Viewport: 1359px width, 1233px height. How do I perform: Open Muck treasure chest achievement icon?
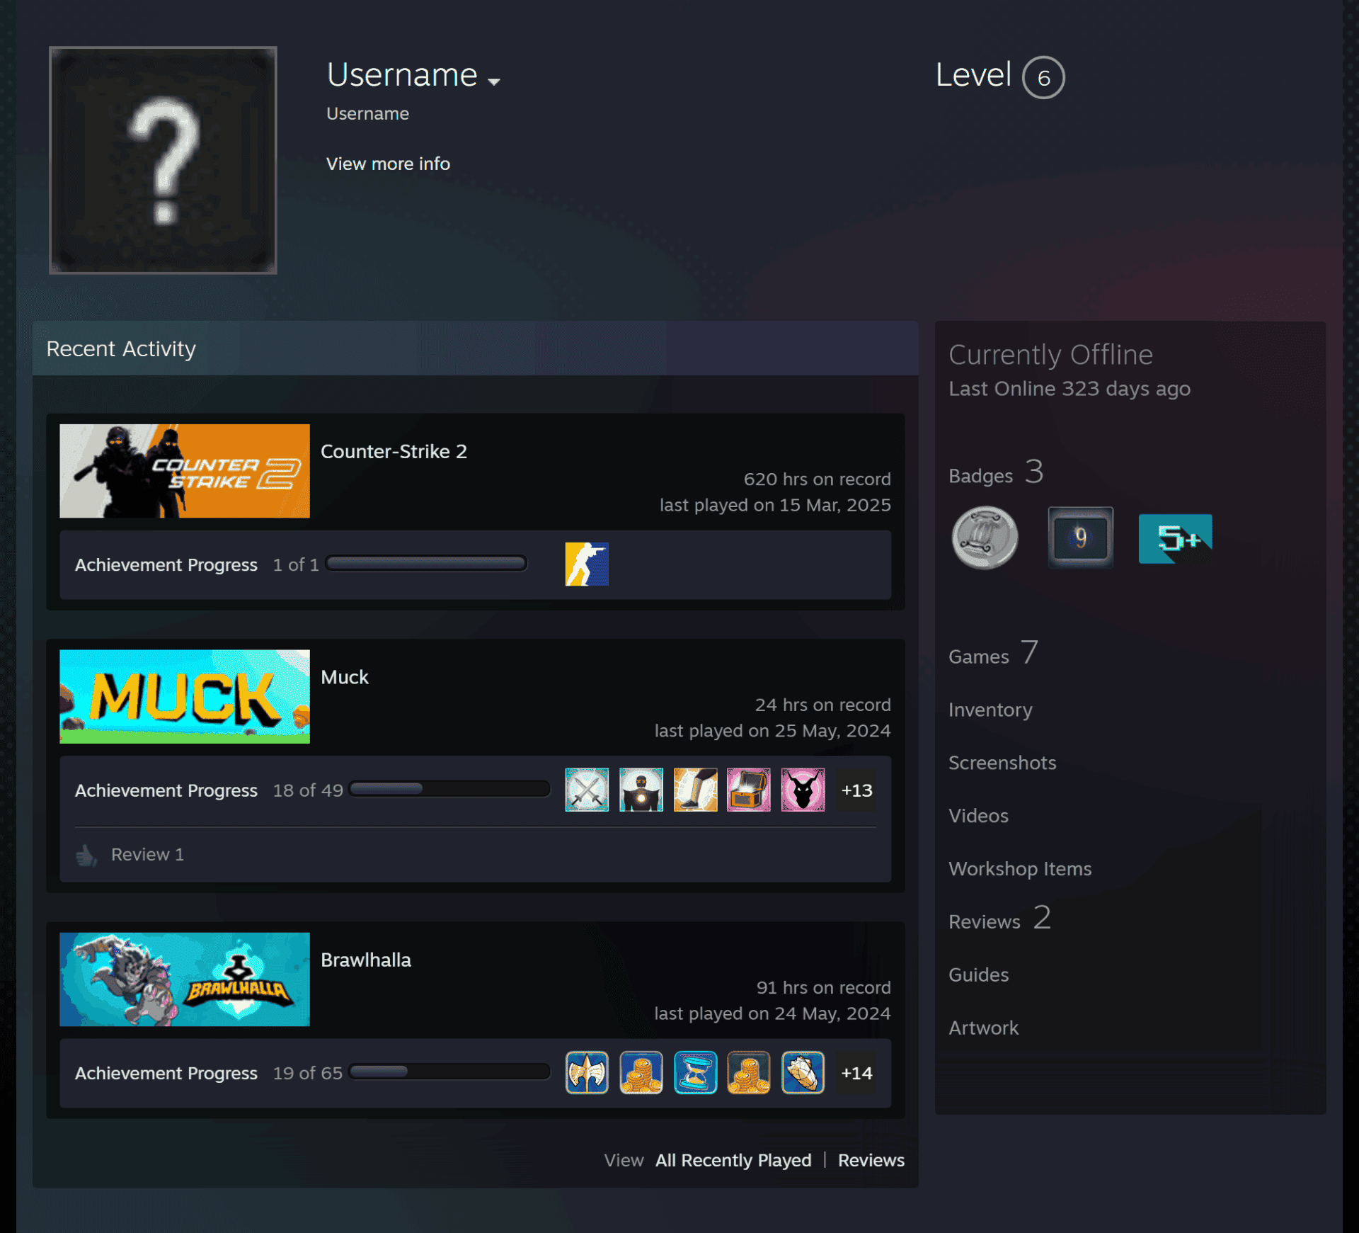point(749,790)
